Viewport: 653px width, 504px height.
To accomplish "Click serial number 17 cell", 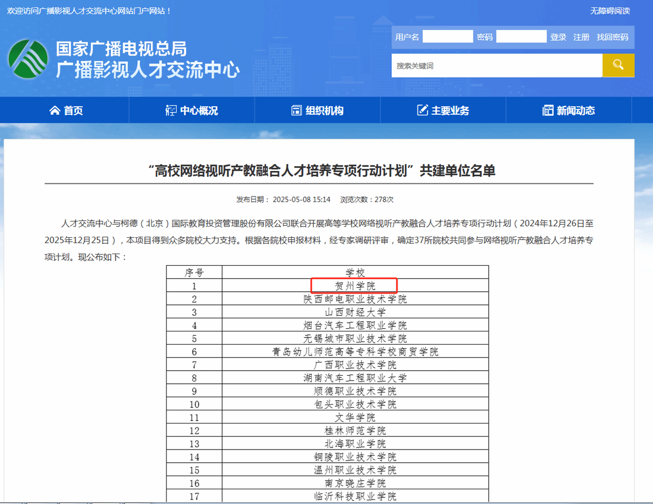I will click(x=194, y=496).
